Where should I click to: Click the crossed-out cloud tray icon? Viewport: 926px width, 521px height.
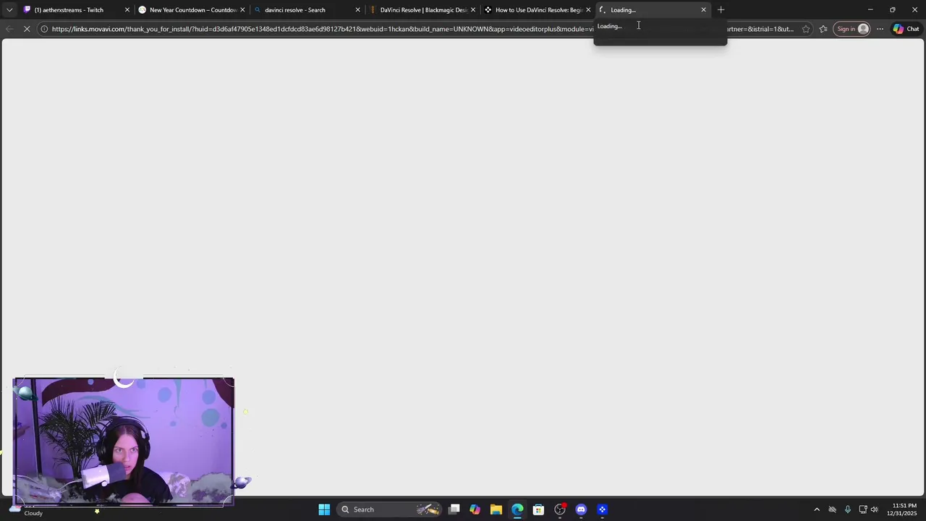click(832, 509)
